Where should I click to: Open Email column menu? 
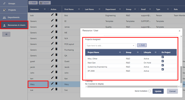pos(150,9)
